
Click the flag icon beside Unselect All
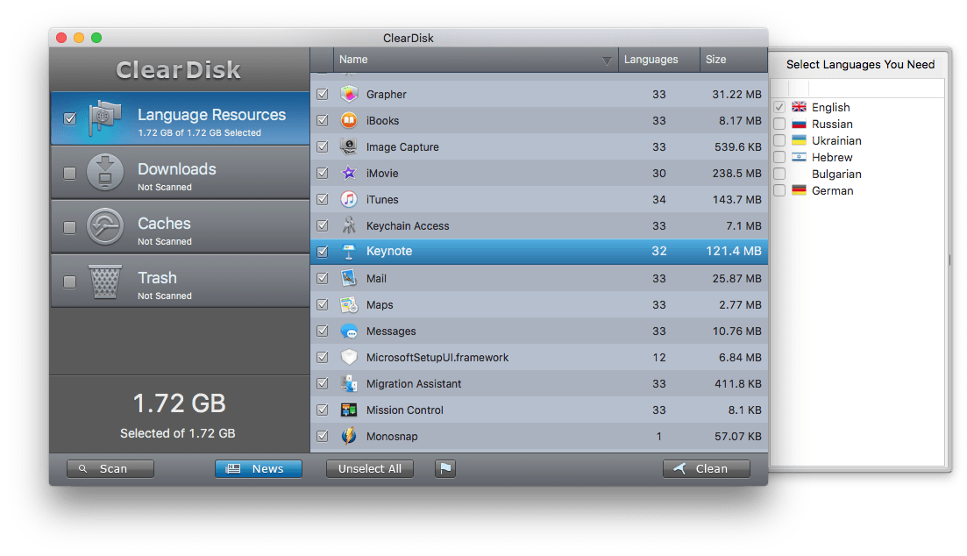(444, 468)
